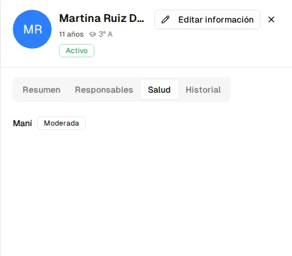Click the 11 años age text
This screenshot has width=292, height=256.
point(71,34)
